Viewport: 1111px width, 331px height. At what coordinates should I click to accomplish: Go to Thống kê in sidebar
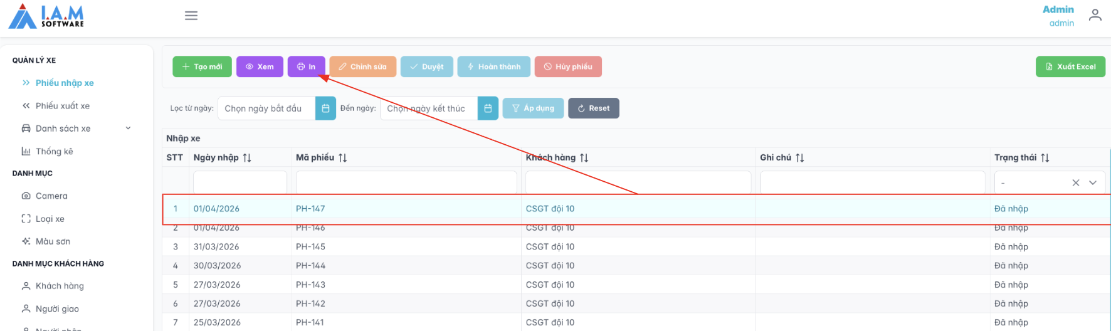pos(54,151)
